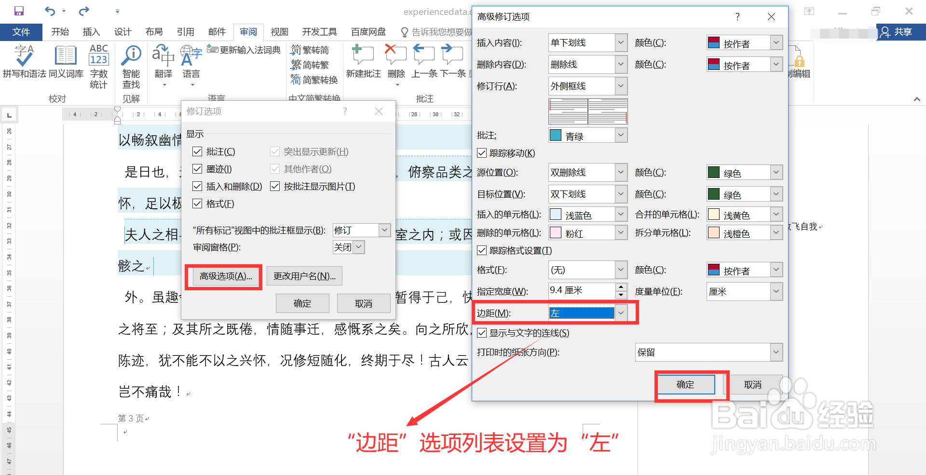Switch to the 开始 tab

pos(60,32)
